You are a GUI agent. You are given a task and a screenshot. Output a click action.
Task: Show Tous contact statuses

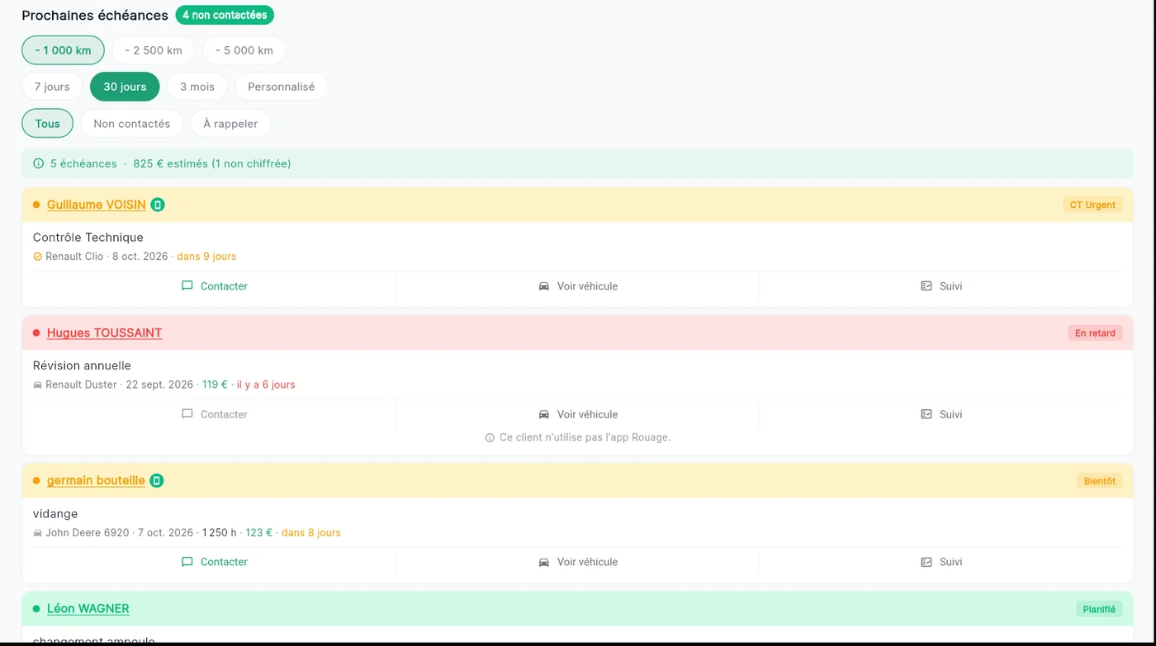click(48, 124)
